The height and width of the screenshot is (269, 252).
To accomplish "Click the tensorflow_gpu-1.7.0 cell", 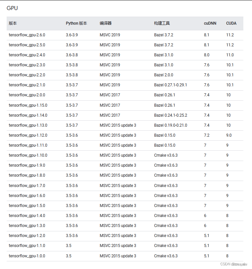I will pyautogui.click(x=27, y=186).
